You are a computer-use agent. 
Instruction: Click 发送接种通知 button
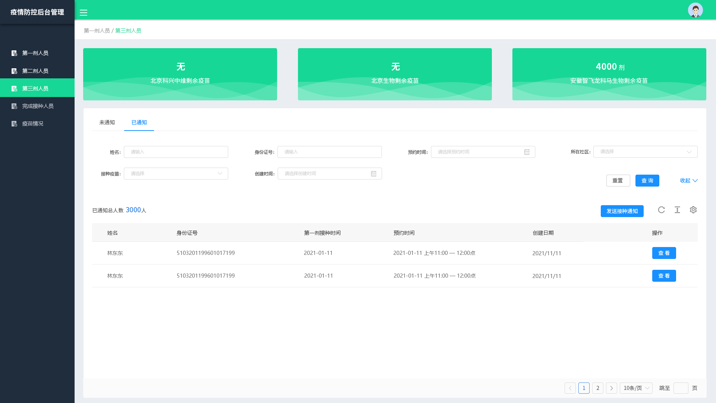click(x=622, y=211)
